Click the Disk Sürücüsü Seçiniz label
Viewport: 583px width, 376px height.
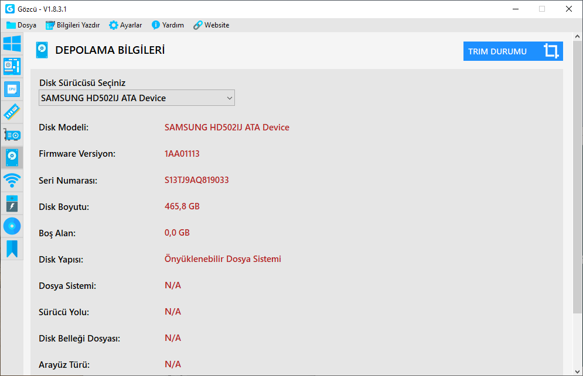(83, 83)
